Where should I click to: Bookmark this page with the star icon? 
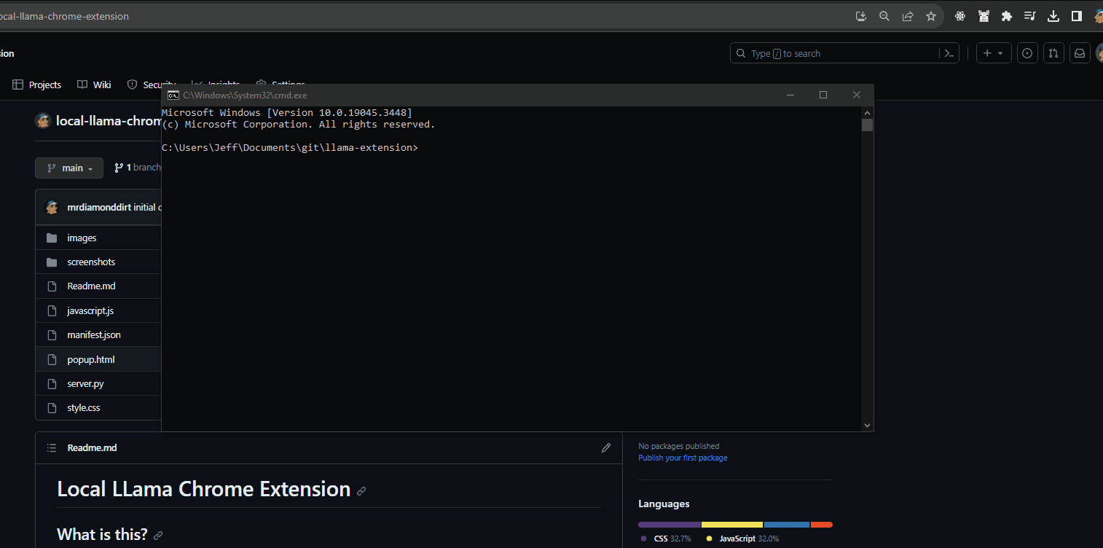931,16
